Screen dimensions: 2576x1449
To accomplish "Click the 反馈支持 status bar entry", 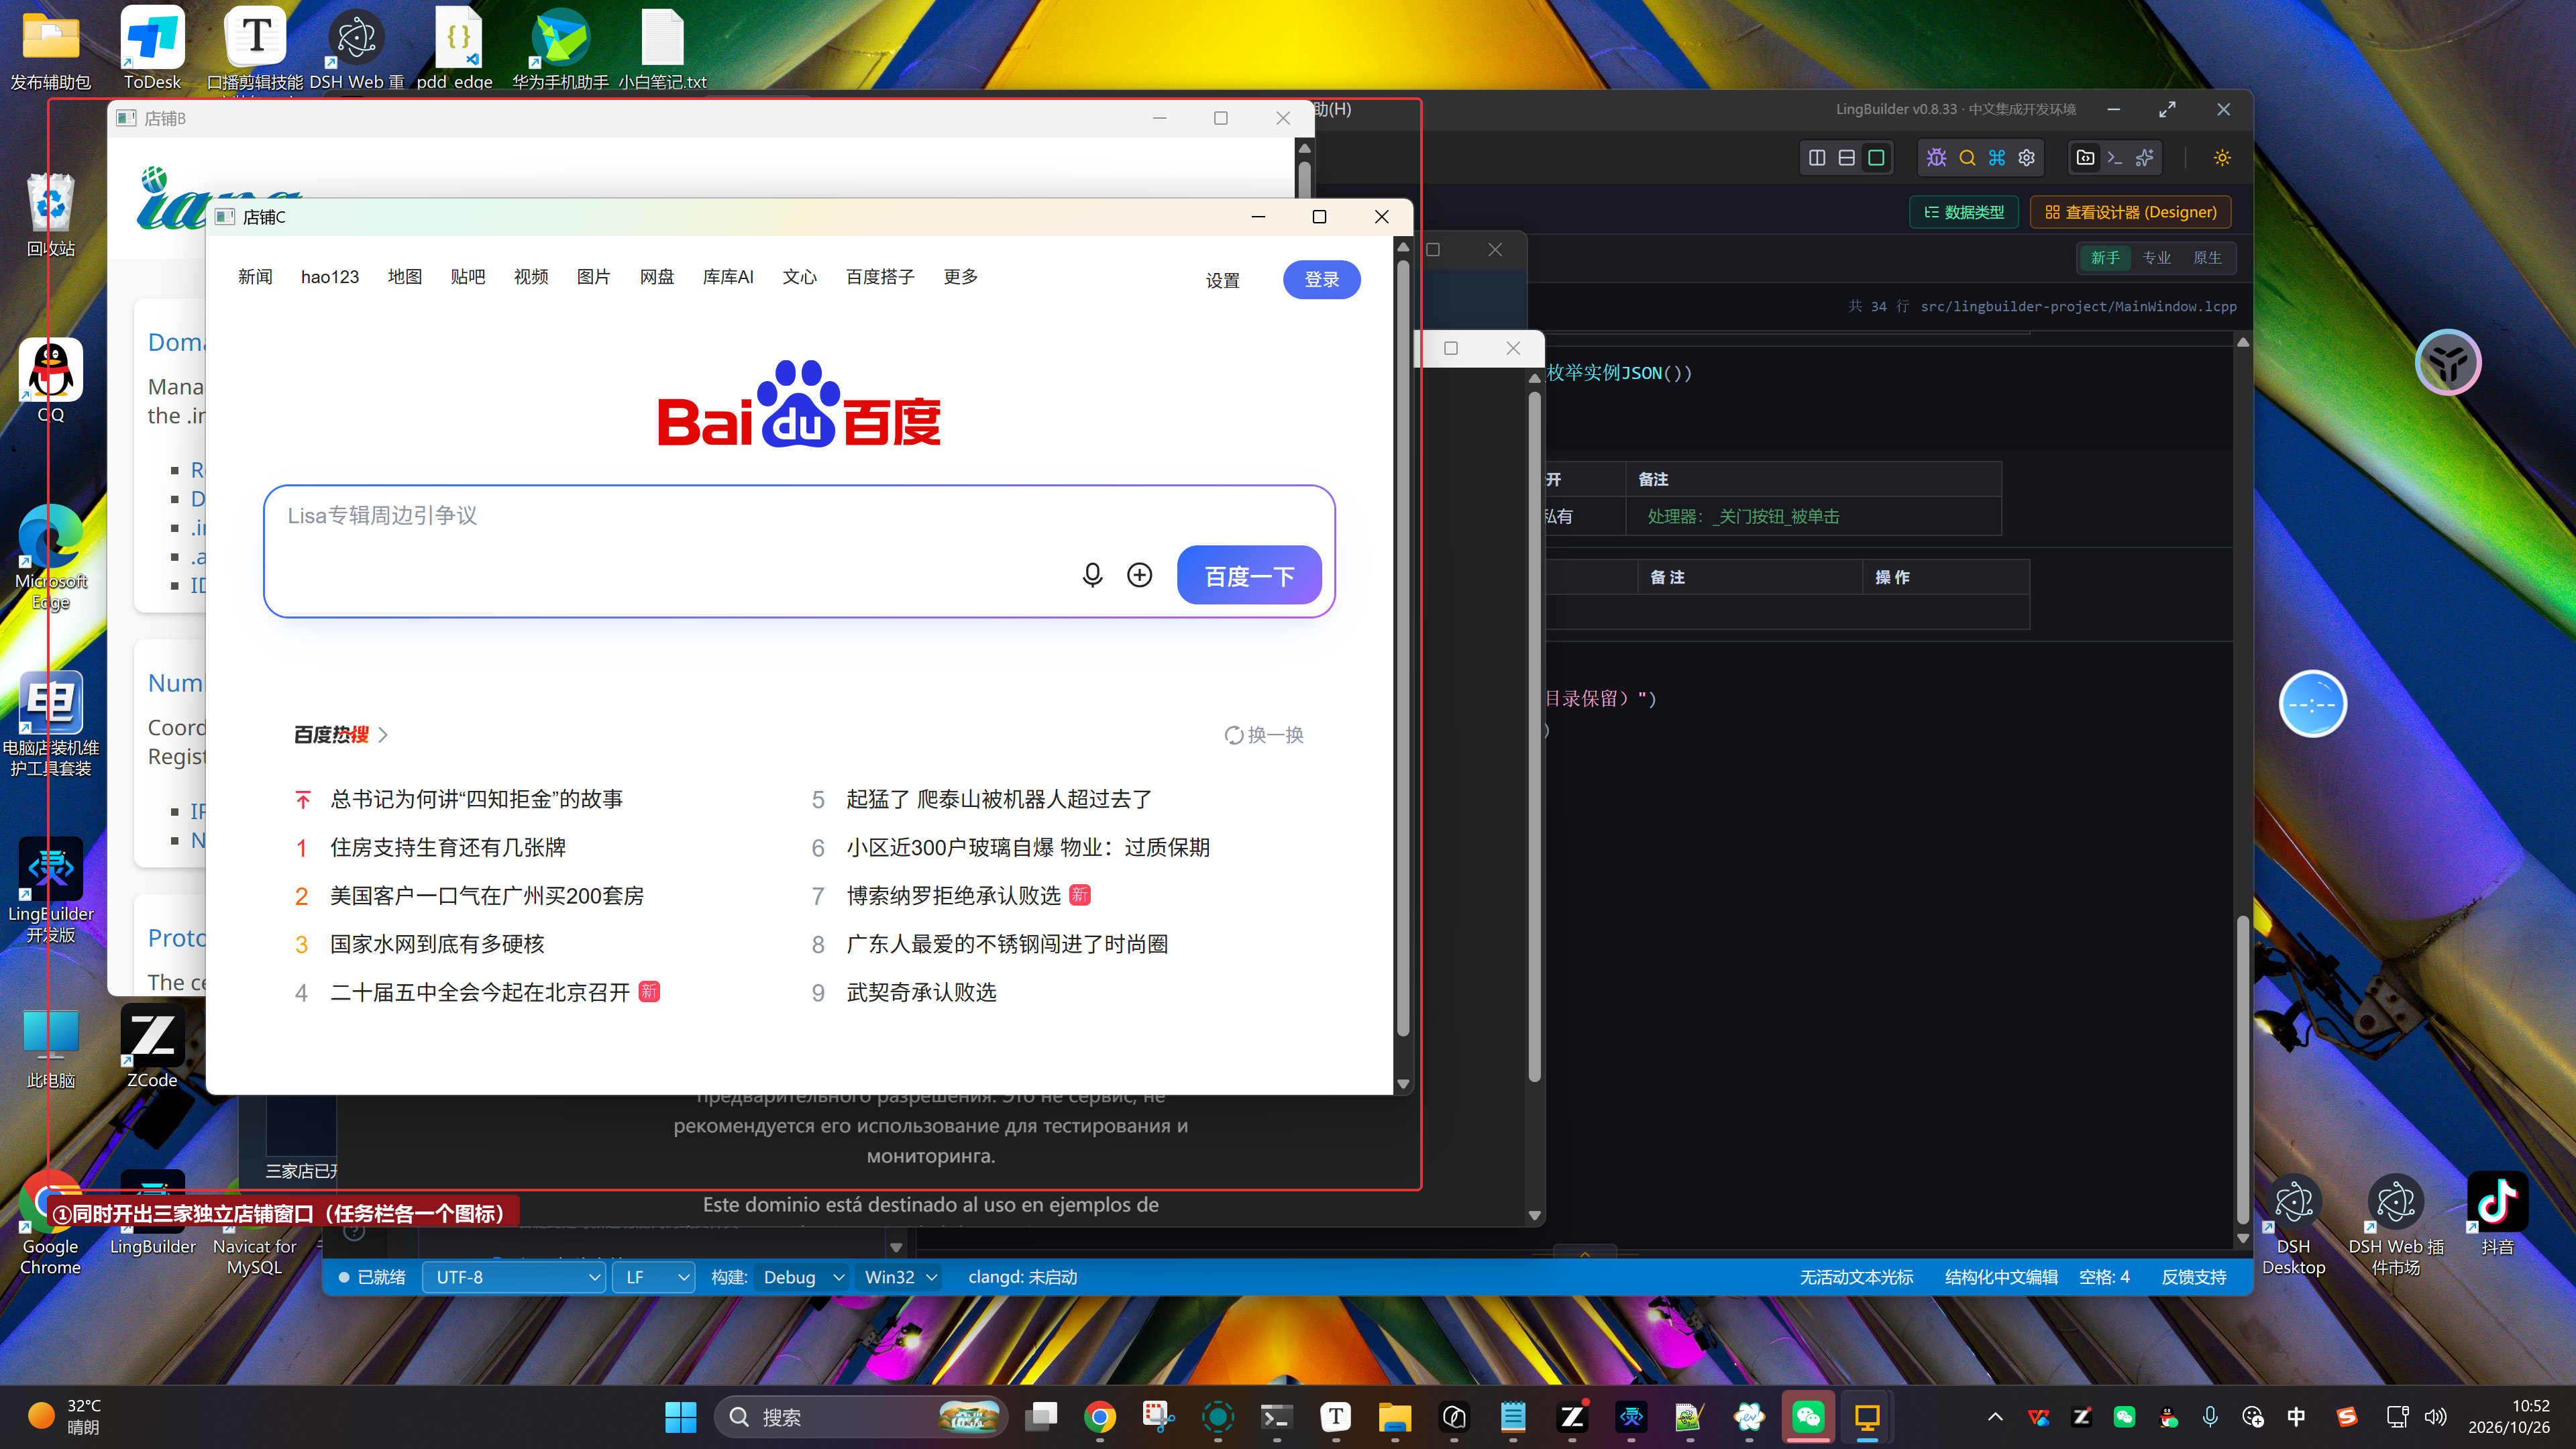I will (2194, 1277).
